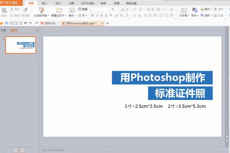Screen dimensions: 230x153
Task: Switch to the 插入 ribbon tab
Action: [44, 3]
